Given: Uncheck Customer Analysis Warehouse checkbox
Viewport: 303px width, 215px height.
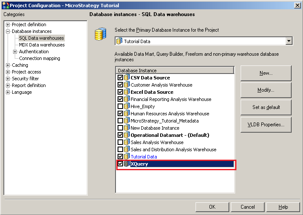Looking at the screenshot, I should pos(120,84).
